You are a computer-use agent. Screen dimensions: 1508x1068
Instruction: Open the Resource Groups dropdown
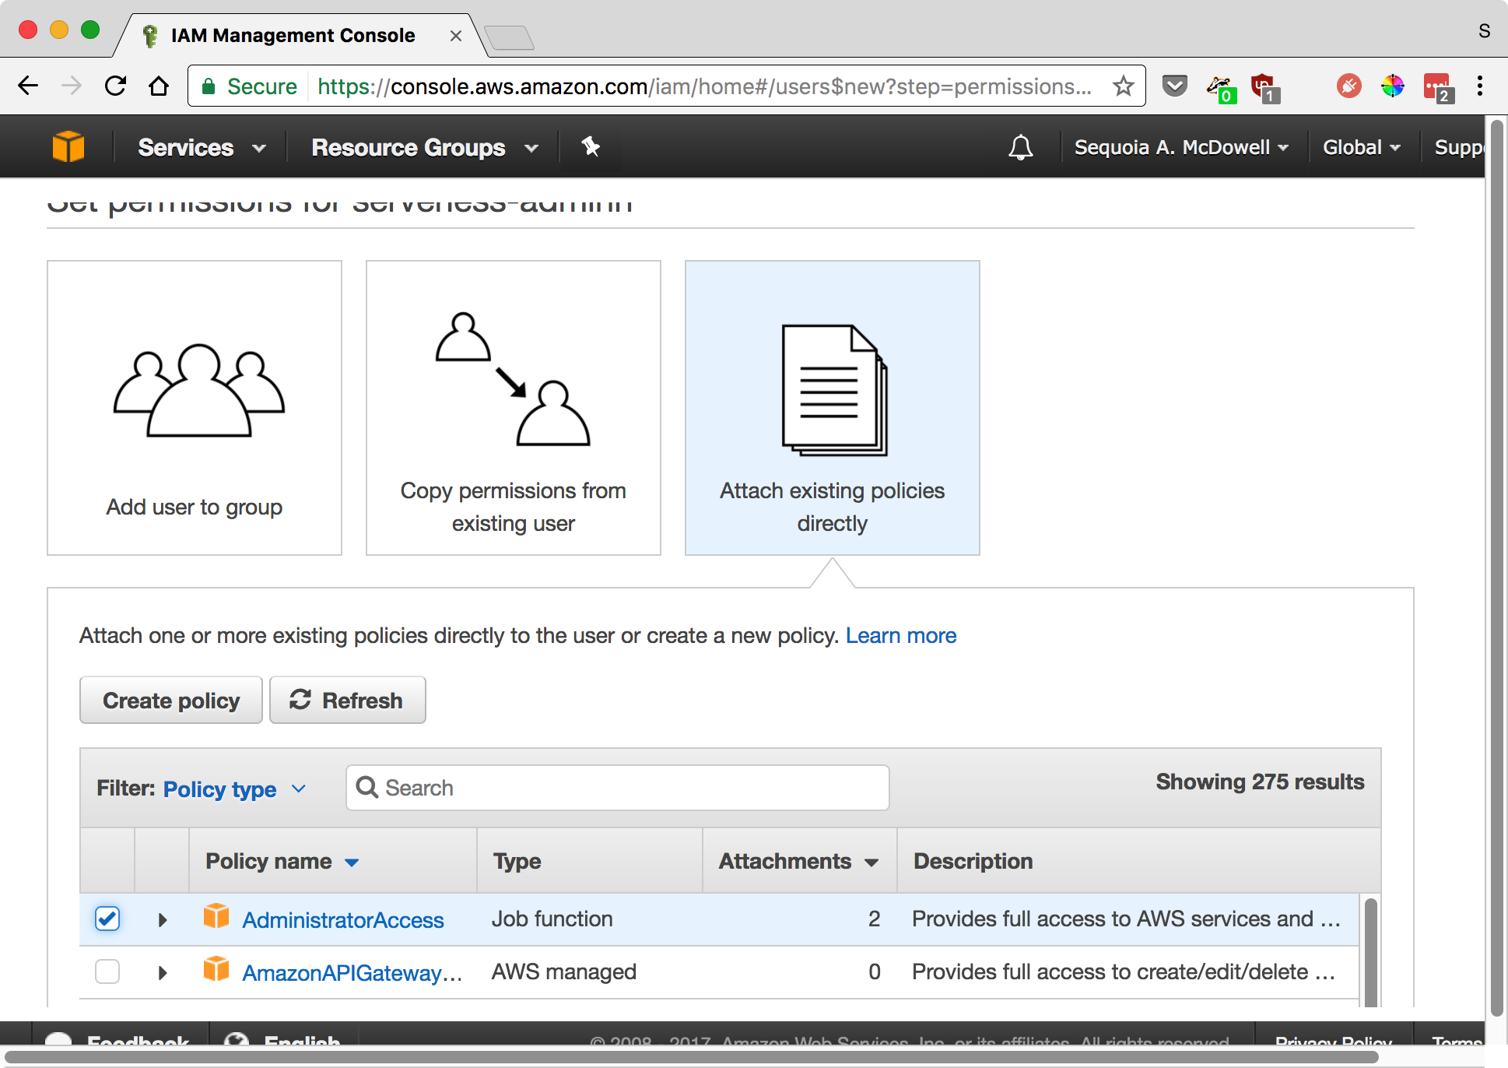point(425,147)
